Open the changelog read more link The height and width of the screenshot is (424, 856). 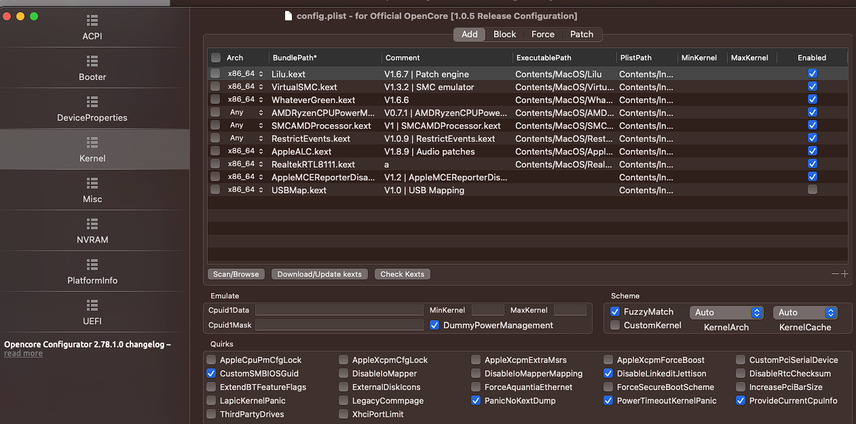23,353
